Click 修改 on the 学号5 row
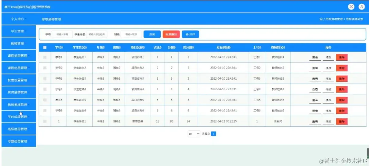The width and height of the screenshot is (370, 166). pos(328,100)
